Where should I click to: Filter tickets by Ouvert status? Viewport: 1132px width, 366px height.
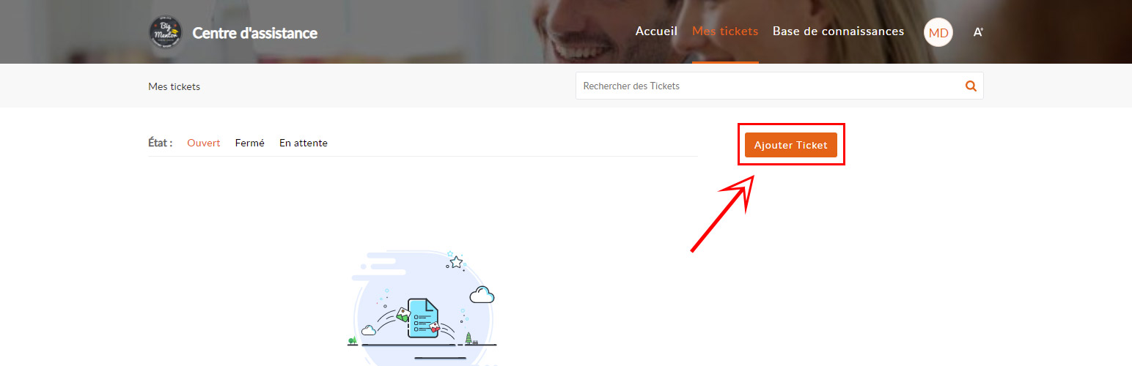[204, 143]
